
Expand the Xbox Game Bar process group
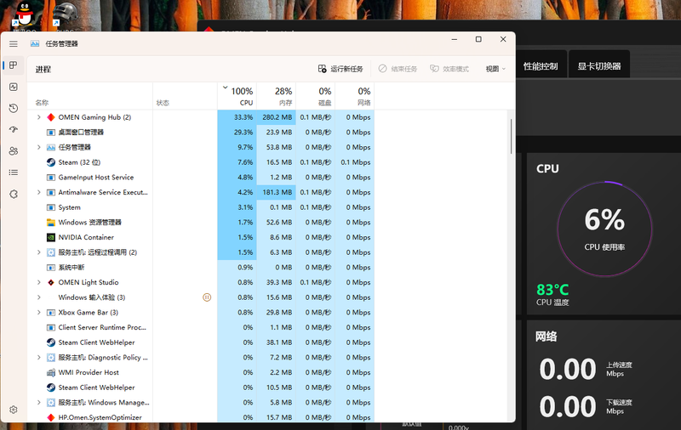tap(38, 313)
